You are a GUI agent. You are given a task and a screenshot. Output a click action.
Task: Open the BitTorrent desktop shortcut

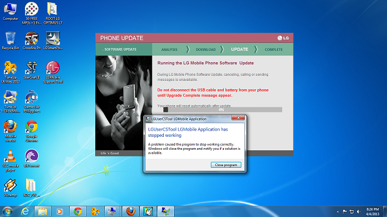32,158
